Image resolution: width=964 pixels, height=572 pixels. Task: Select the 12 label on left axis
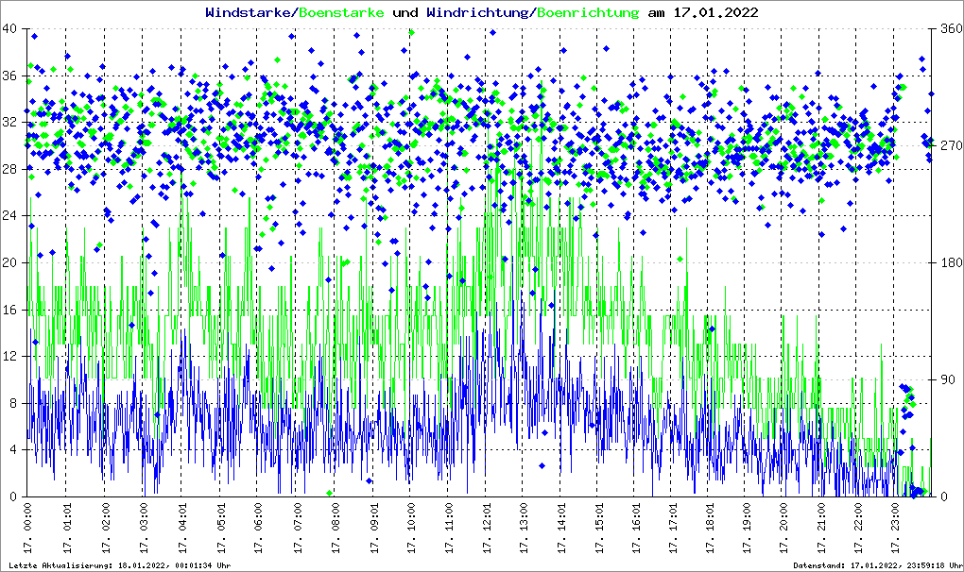(x=11, y=357)
